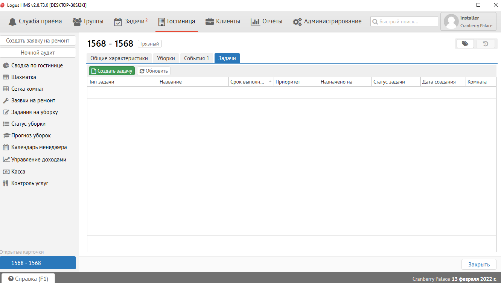Viewport: 501px width, 283px height.
Task: Click the grid icon beside Шахматка
Action: [6, 77]
